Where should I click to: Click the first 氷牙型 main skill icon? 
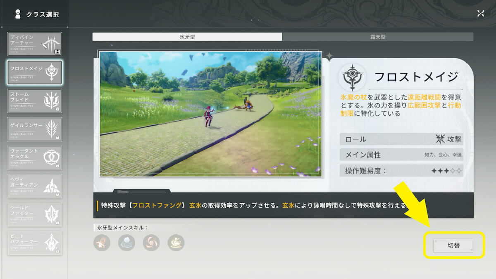102,243
